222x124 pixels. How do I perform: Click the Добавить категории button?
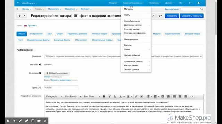(57, 73)
